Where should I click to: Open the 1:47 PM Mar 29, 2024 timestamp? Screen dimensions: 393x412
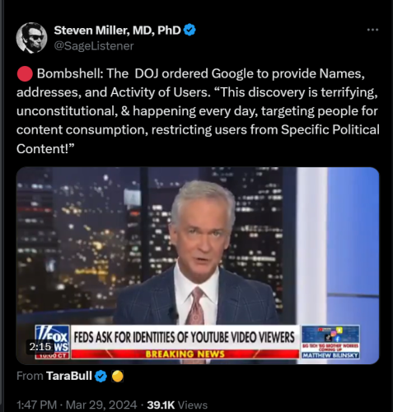(x=77, y=405)
